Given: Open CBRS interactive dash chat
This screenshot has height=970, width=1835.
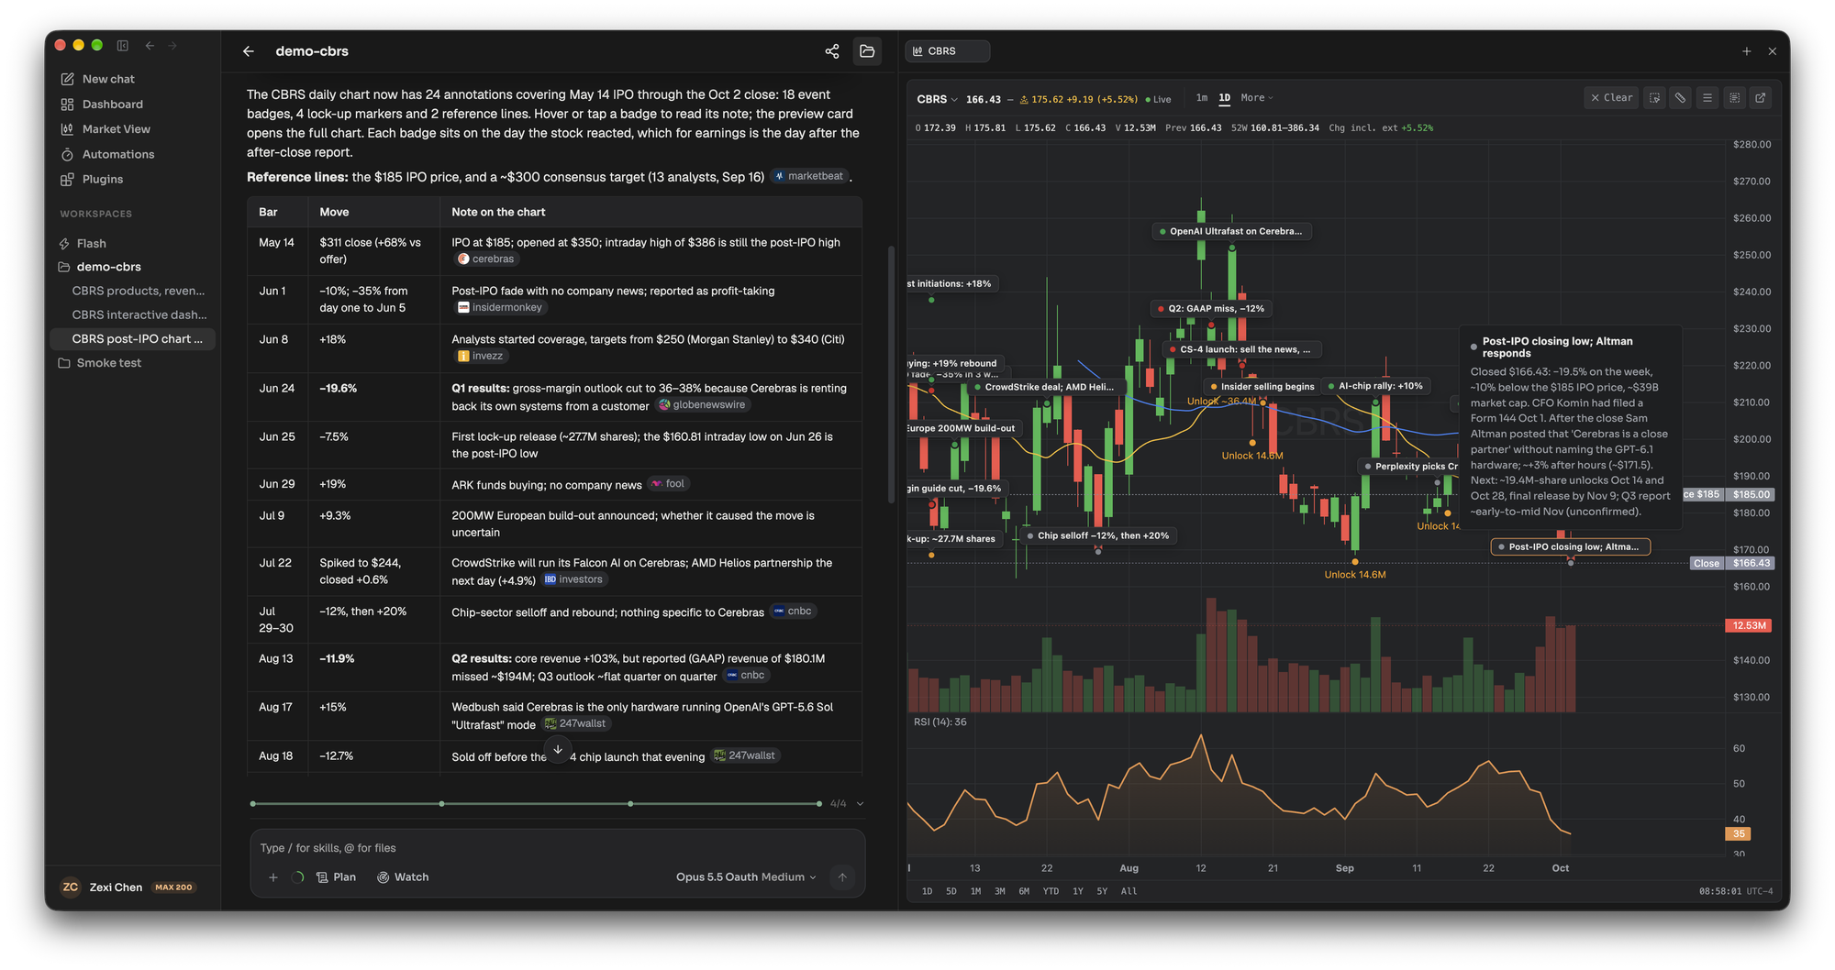Looking at the screenshot, I should [x=139, y=314].
